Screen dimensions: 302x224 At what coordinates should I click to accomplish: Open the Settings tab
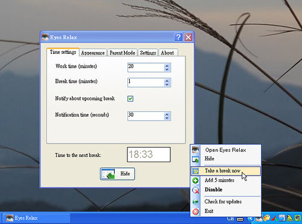148,53
